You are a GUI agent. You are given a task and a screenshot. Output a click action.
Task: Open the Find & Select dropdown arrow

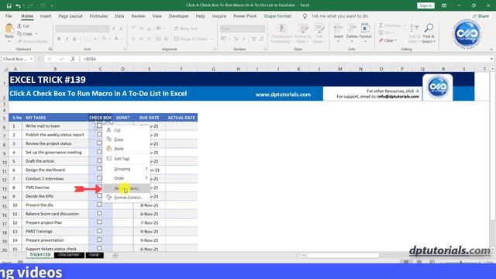click(434, 41)
